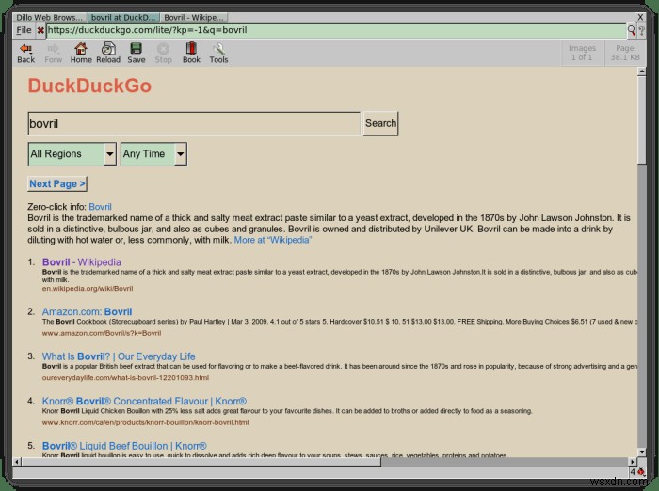The width and height of the screenshot is (659, 491).
Task: Open the File menu
Action: click(x=24, y=30)
